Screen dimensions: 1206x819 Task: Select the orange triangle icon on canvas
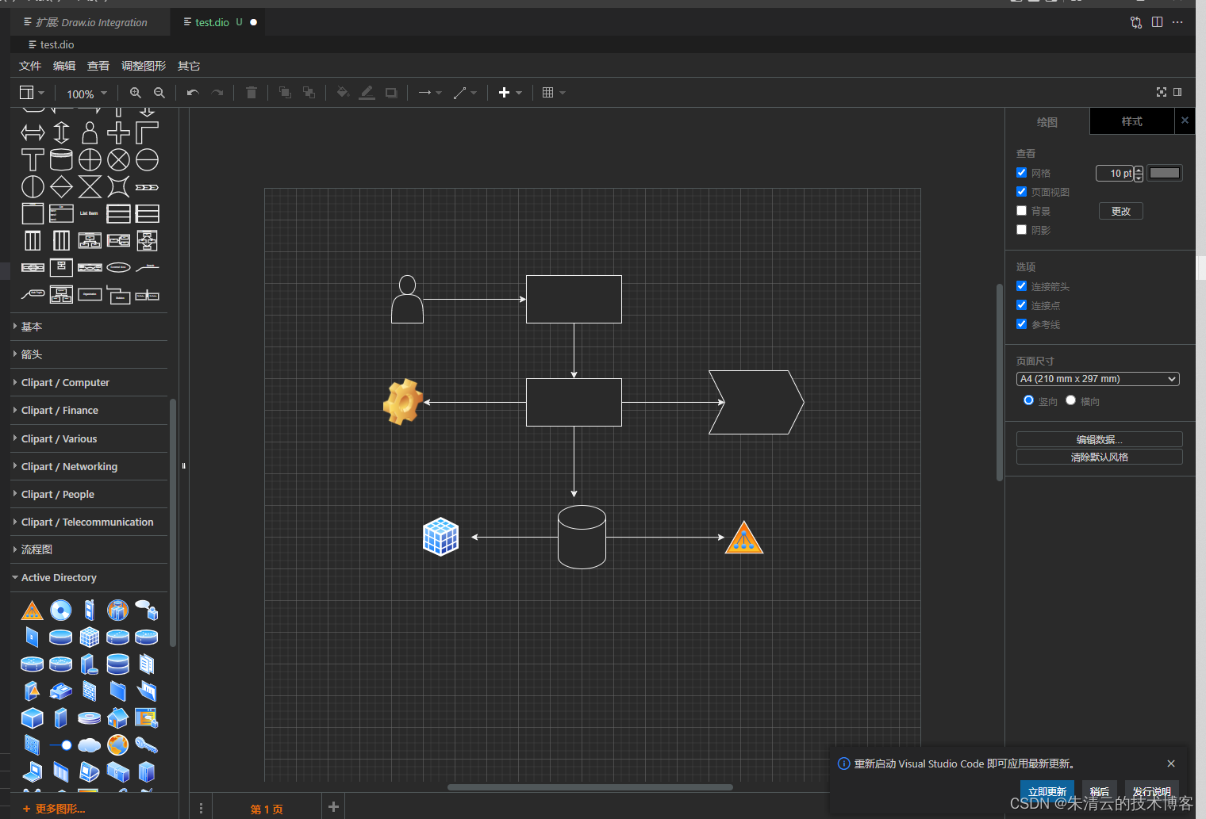coord(744,538)
